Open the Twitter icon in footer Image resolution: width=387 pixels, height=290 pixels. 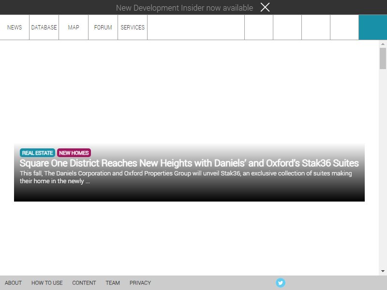point(281,283)
